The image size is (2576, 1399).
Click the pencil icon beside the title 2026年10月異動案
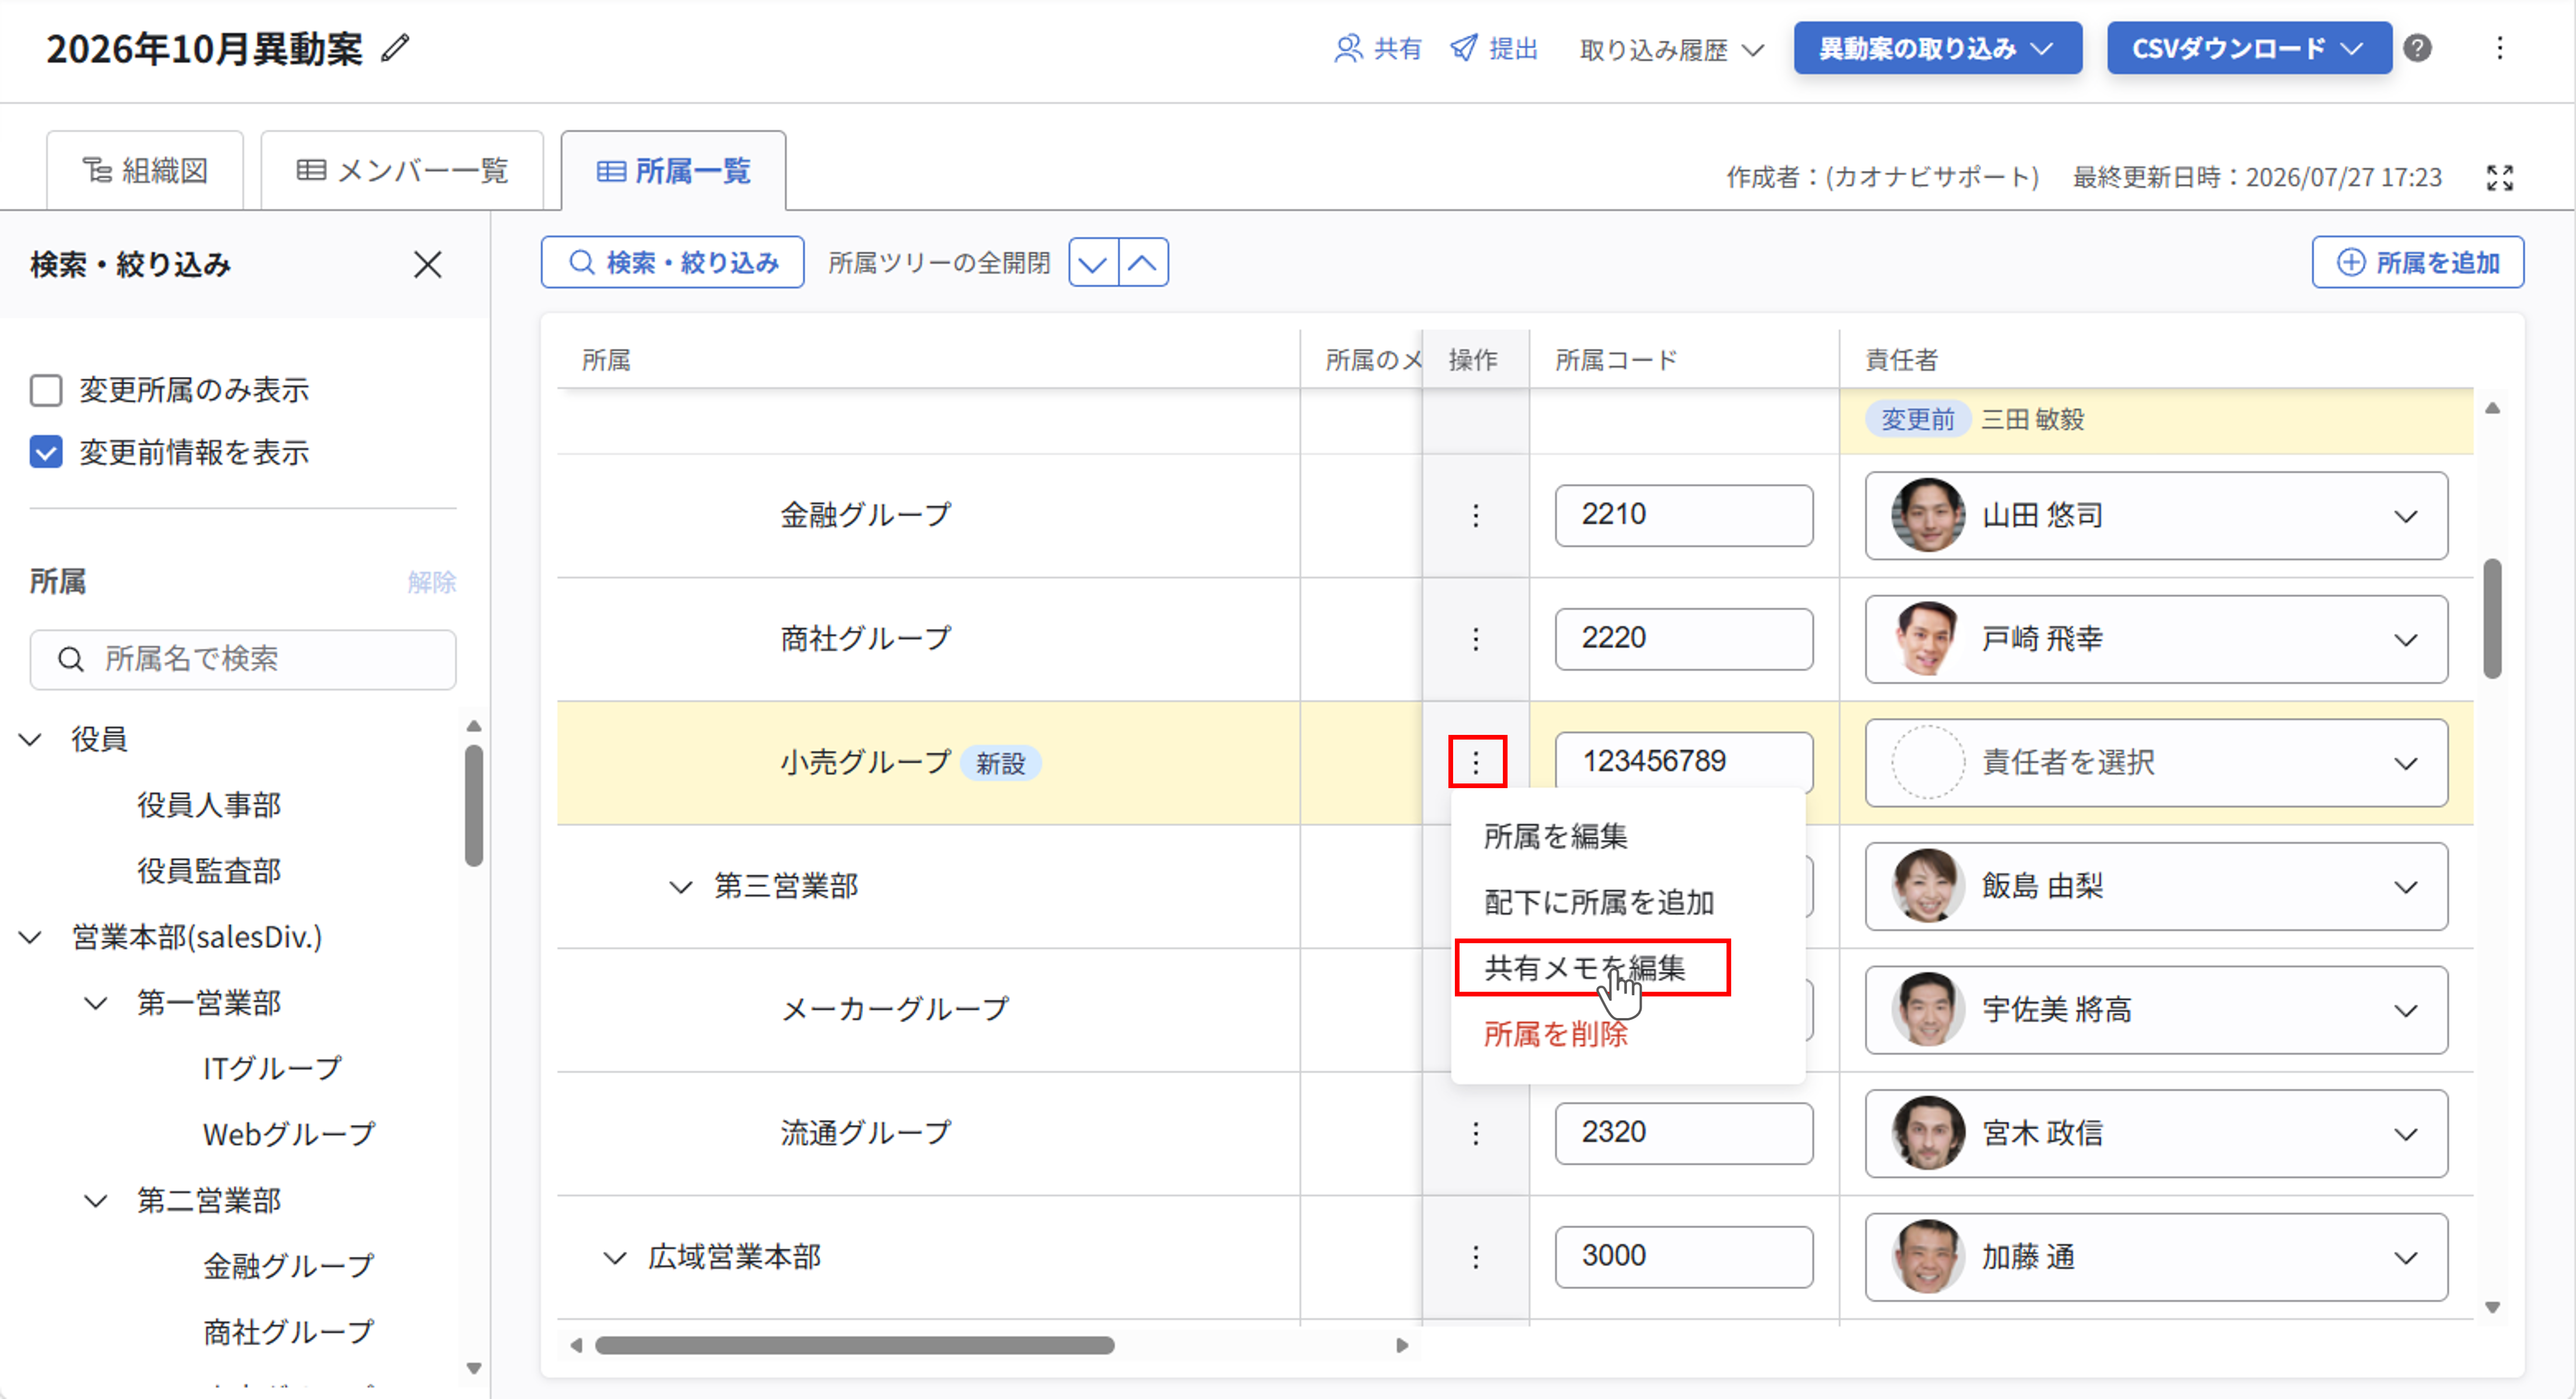(x=396, y=48)
